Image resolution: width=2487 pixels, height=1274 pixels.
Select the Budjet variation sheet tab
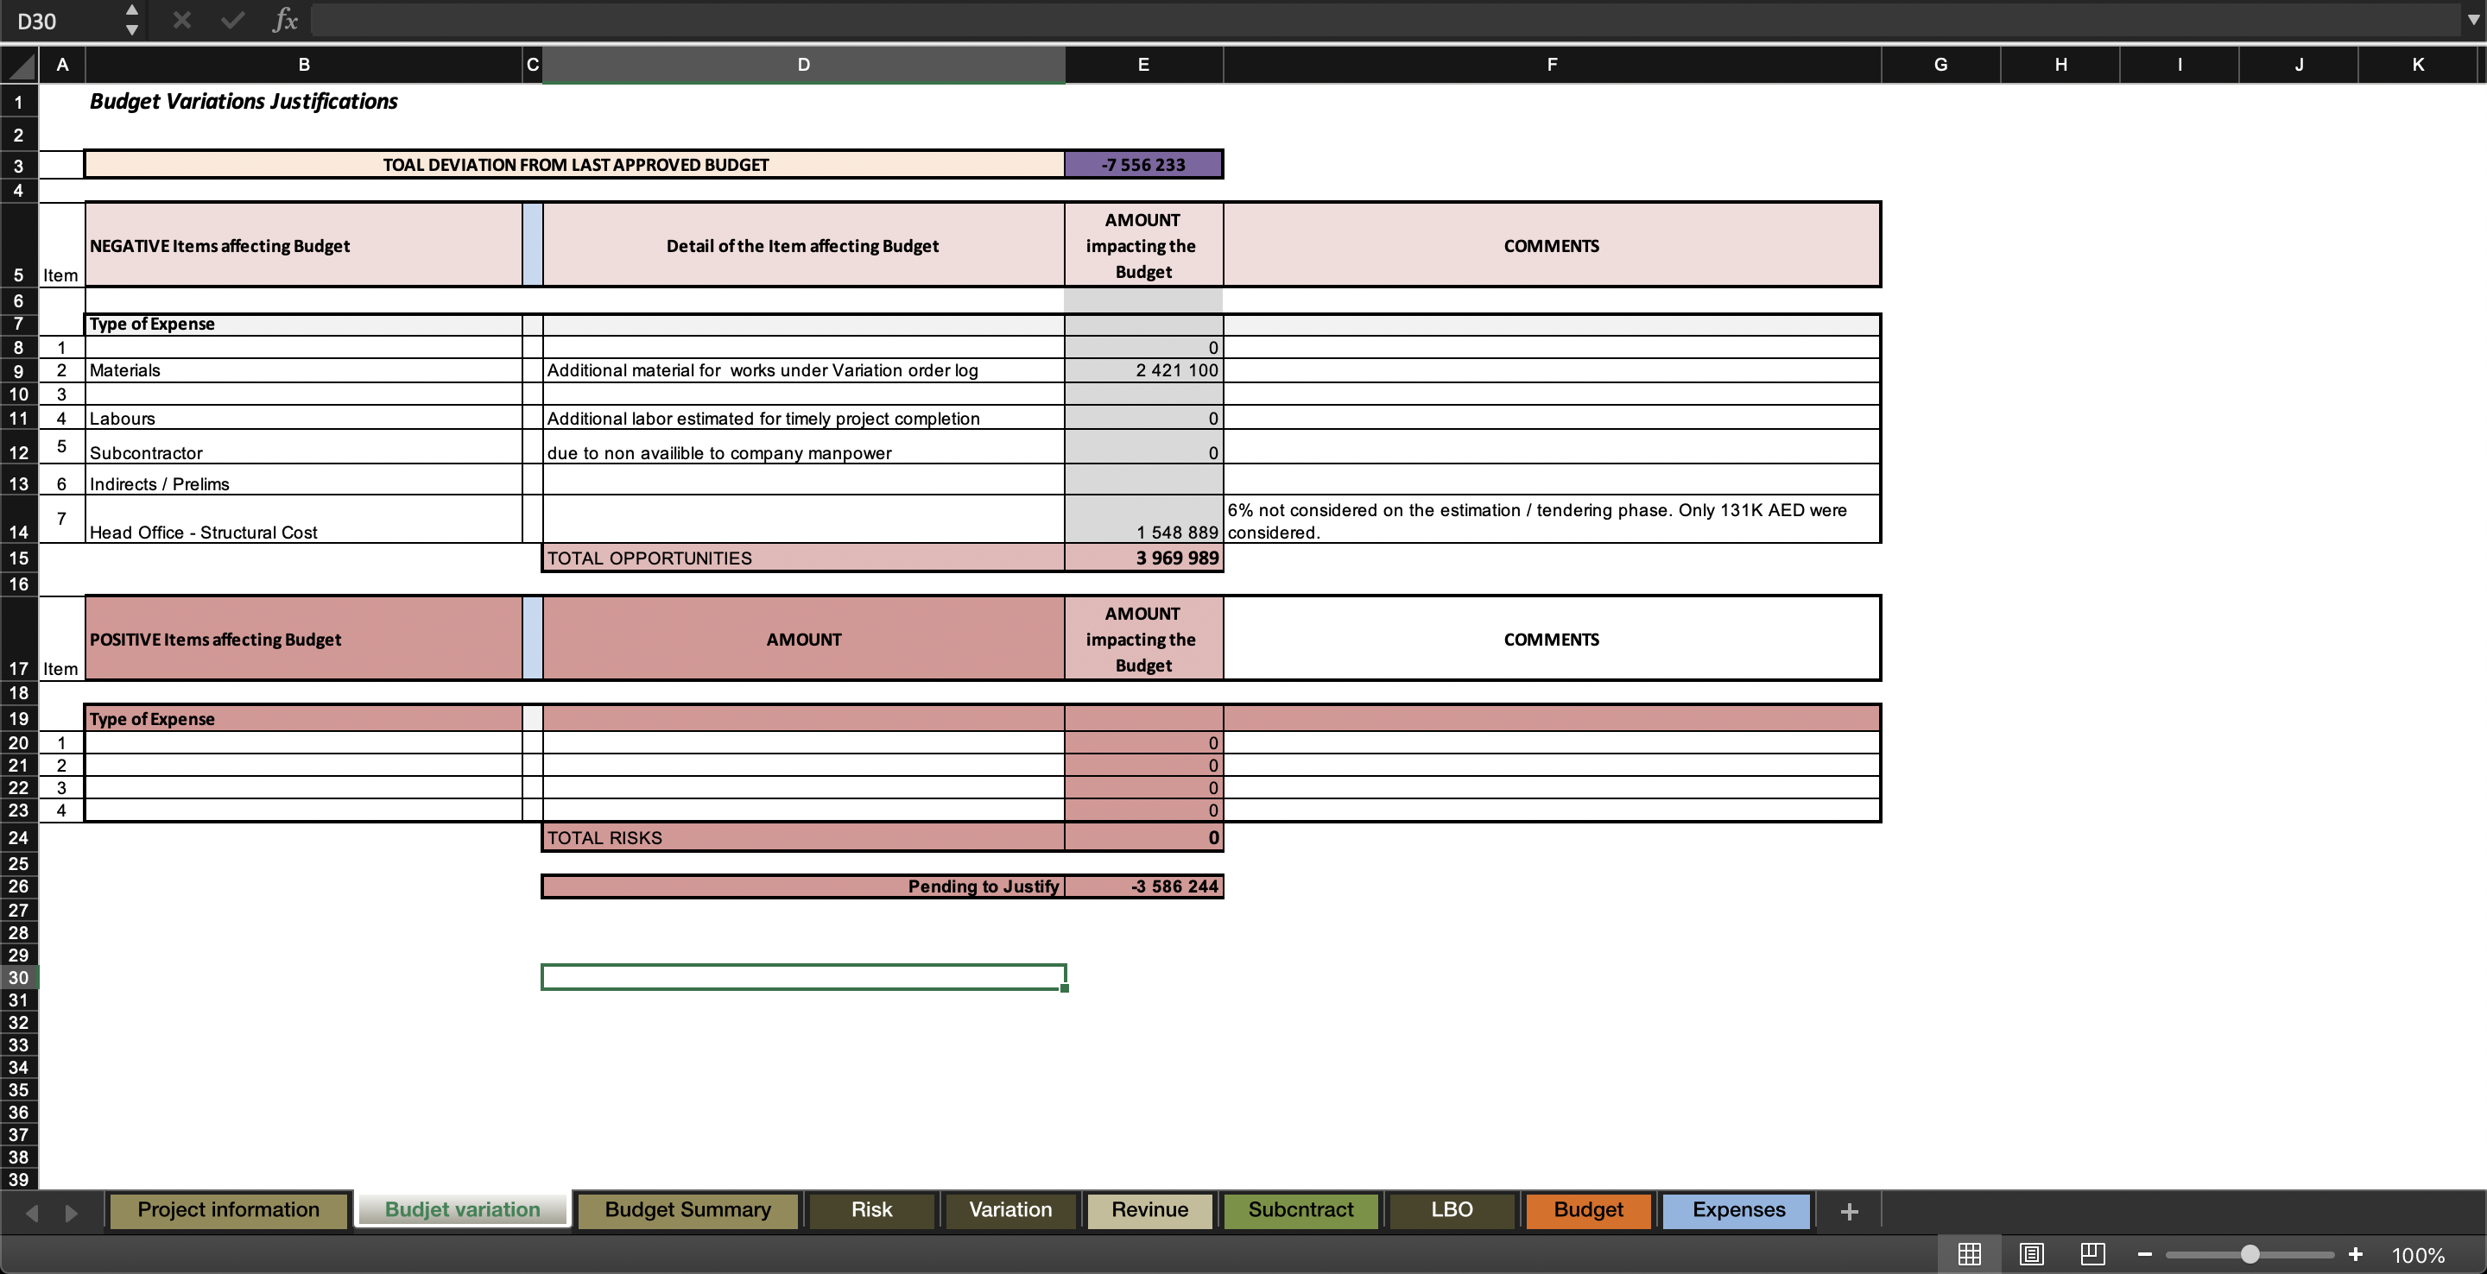tap(463, 1210)
